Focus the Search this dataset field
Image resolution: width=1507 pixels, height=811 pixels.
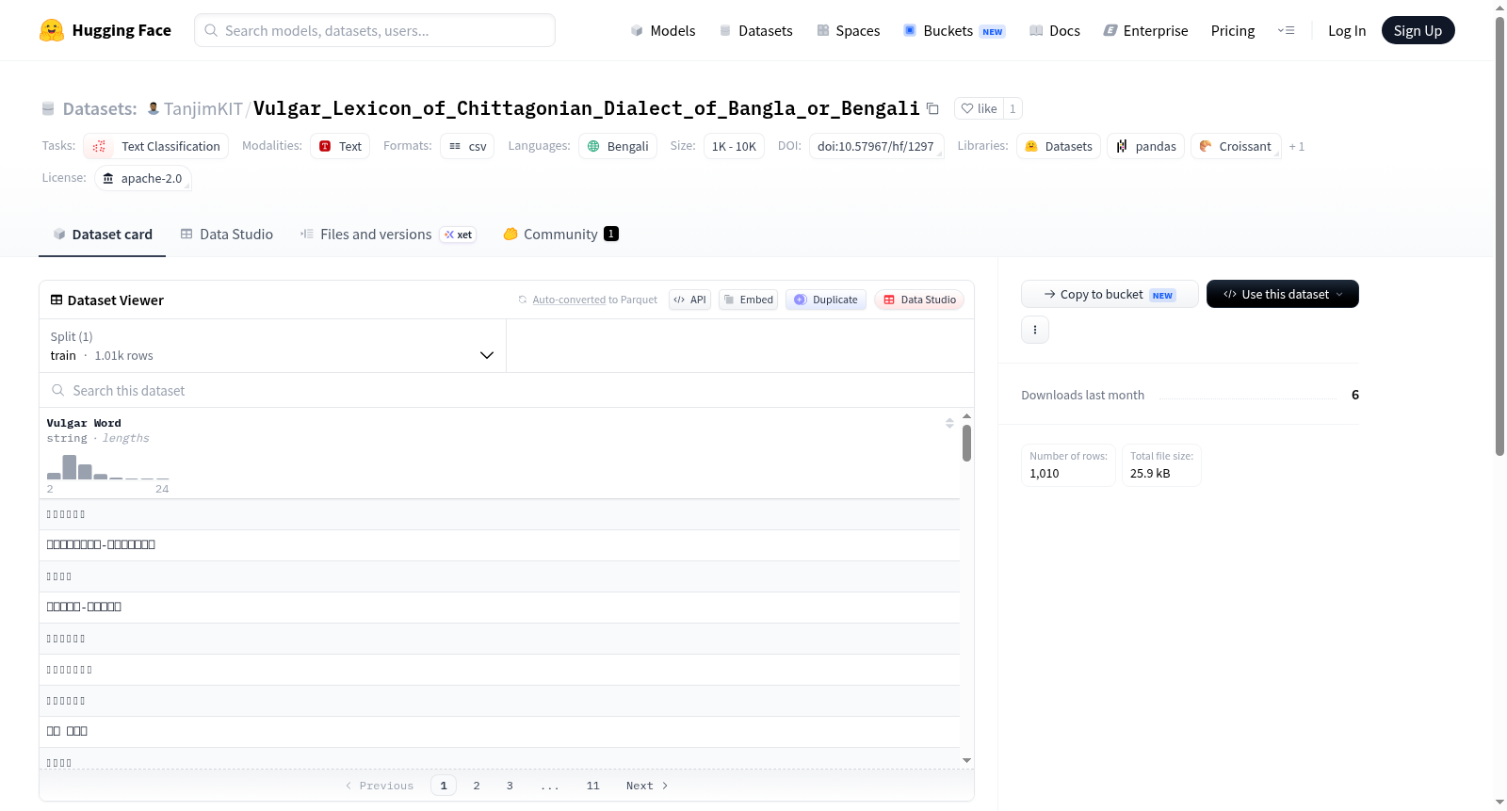tap(507, 390)
